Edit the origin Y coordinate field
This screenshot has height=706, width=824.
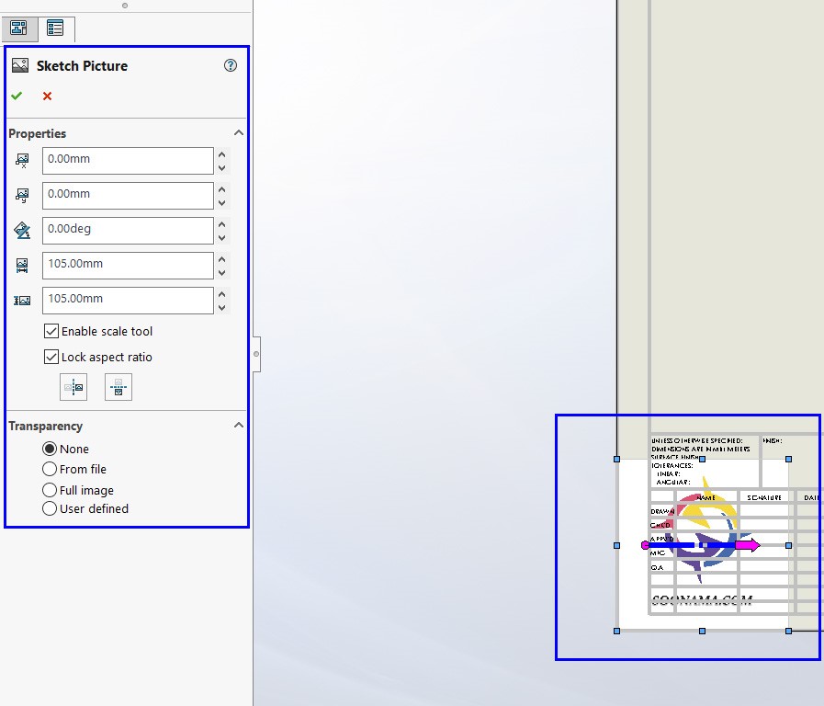click(128, 196)
